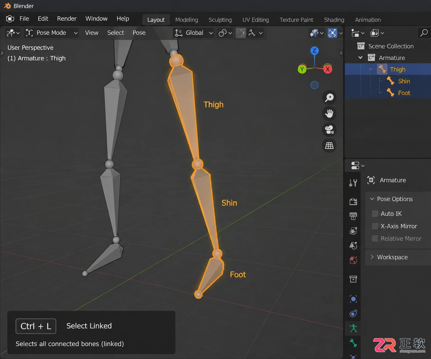Open the Help menu
431x359 pixels.
point(123,19)
